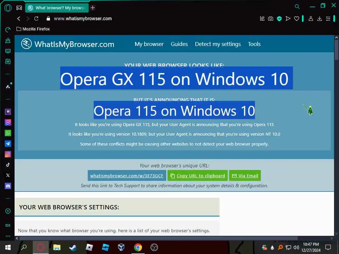Open File Explorer from taskbar

[57, 247]
